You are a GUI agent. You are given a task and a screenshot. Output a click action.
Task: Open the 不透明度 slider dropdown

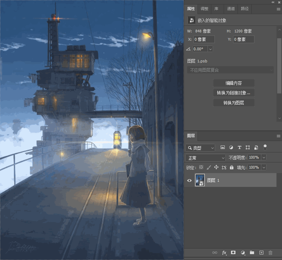264,158
